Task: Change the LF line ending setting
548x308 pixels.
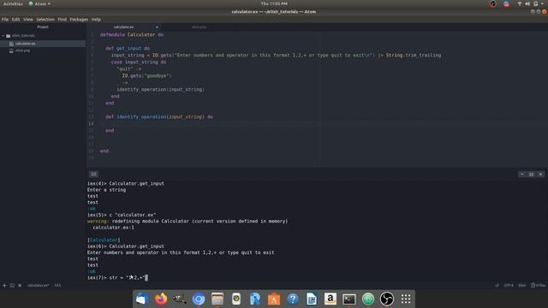Action: 497,285
